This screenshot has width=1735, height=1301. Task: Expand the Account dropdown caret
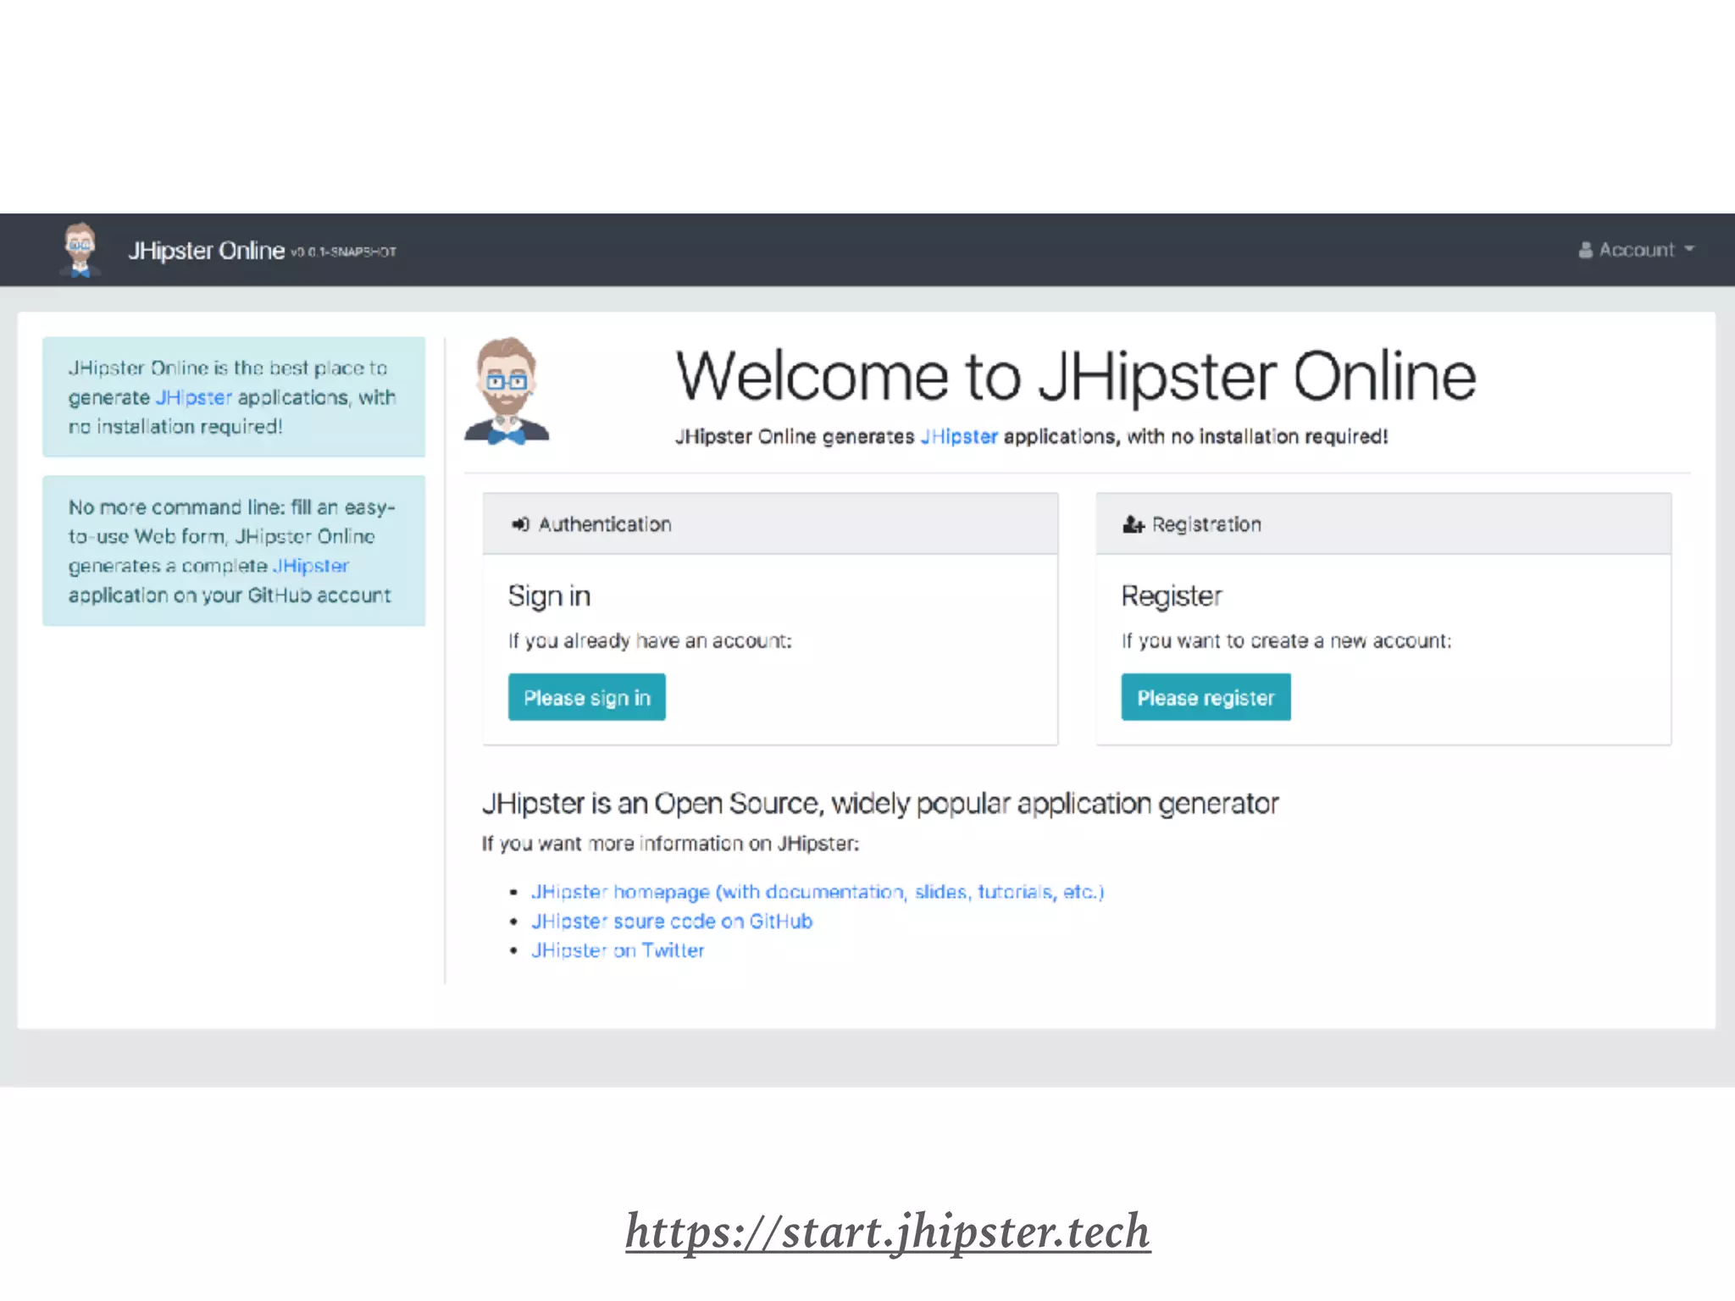click(x=1689, y=249)
